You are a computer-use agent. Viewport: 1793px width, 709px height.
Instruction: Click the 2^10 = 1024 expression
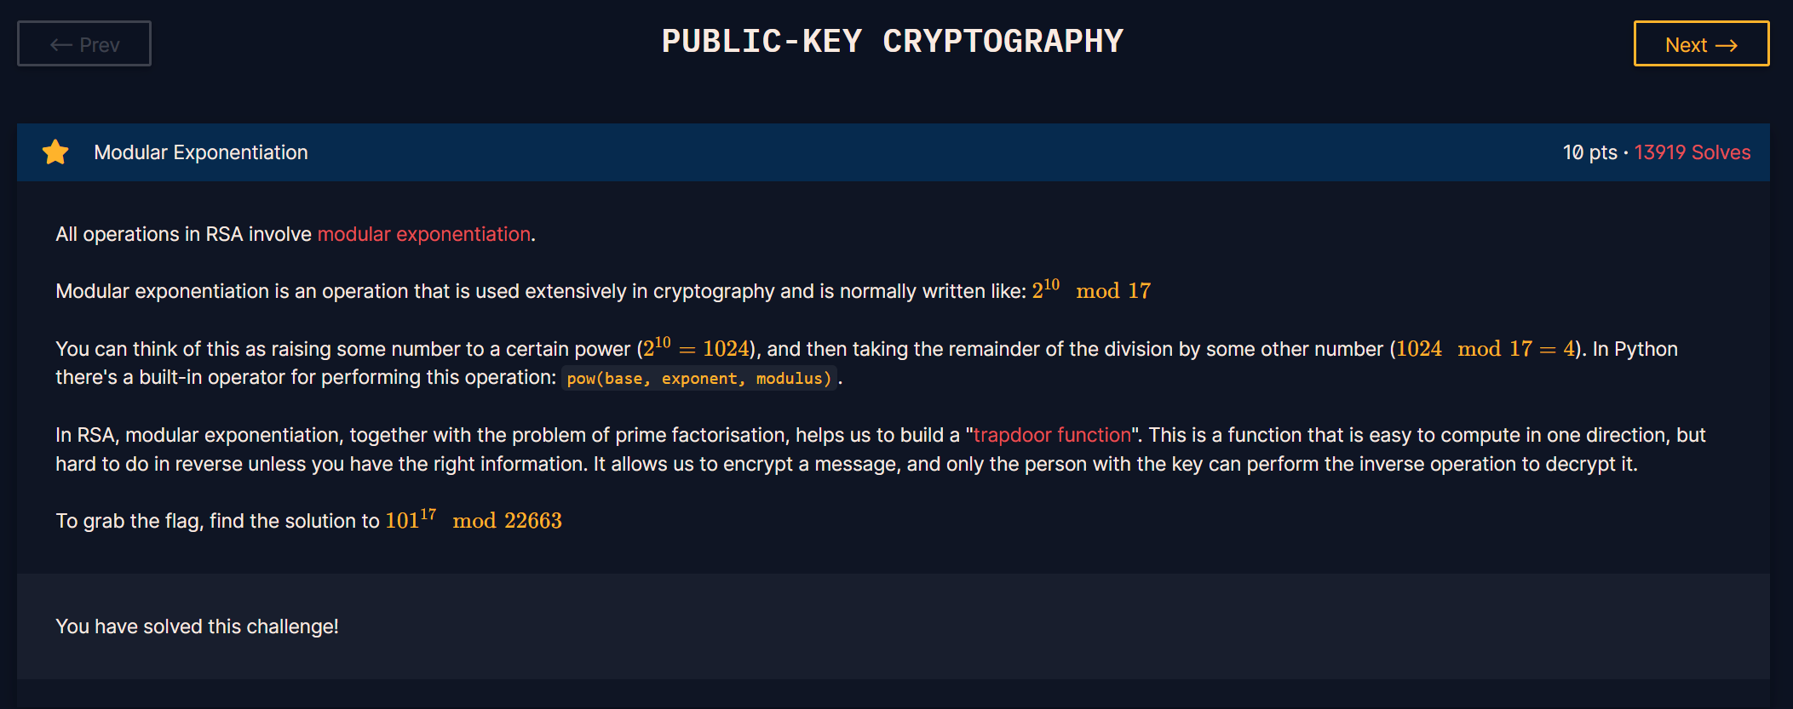(696, 347)
